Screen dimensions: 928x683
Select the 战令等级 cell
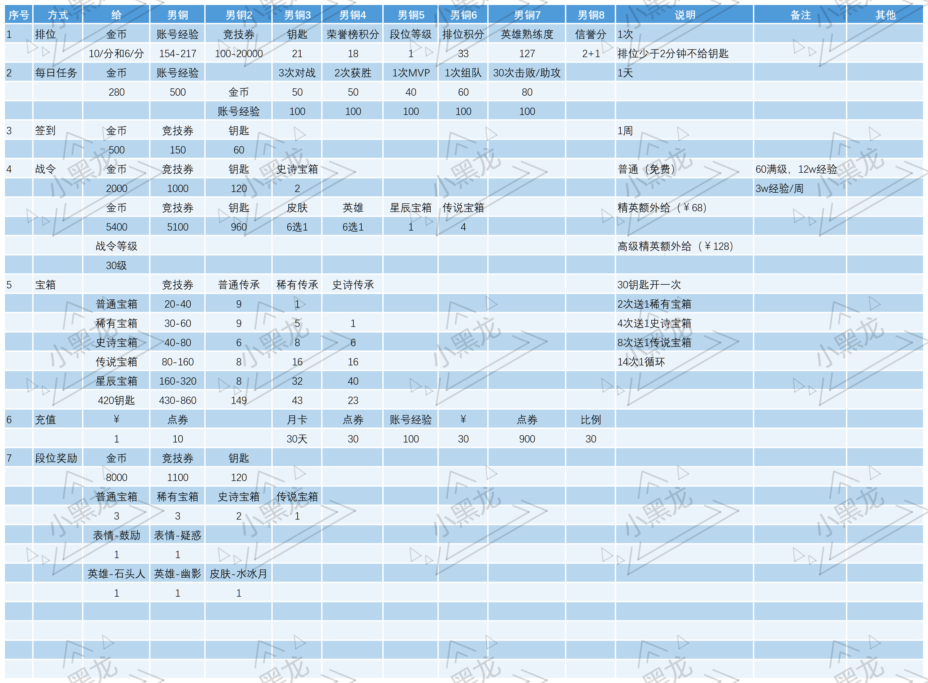click(116, 246)
